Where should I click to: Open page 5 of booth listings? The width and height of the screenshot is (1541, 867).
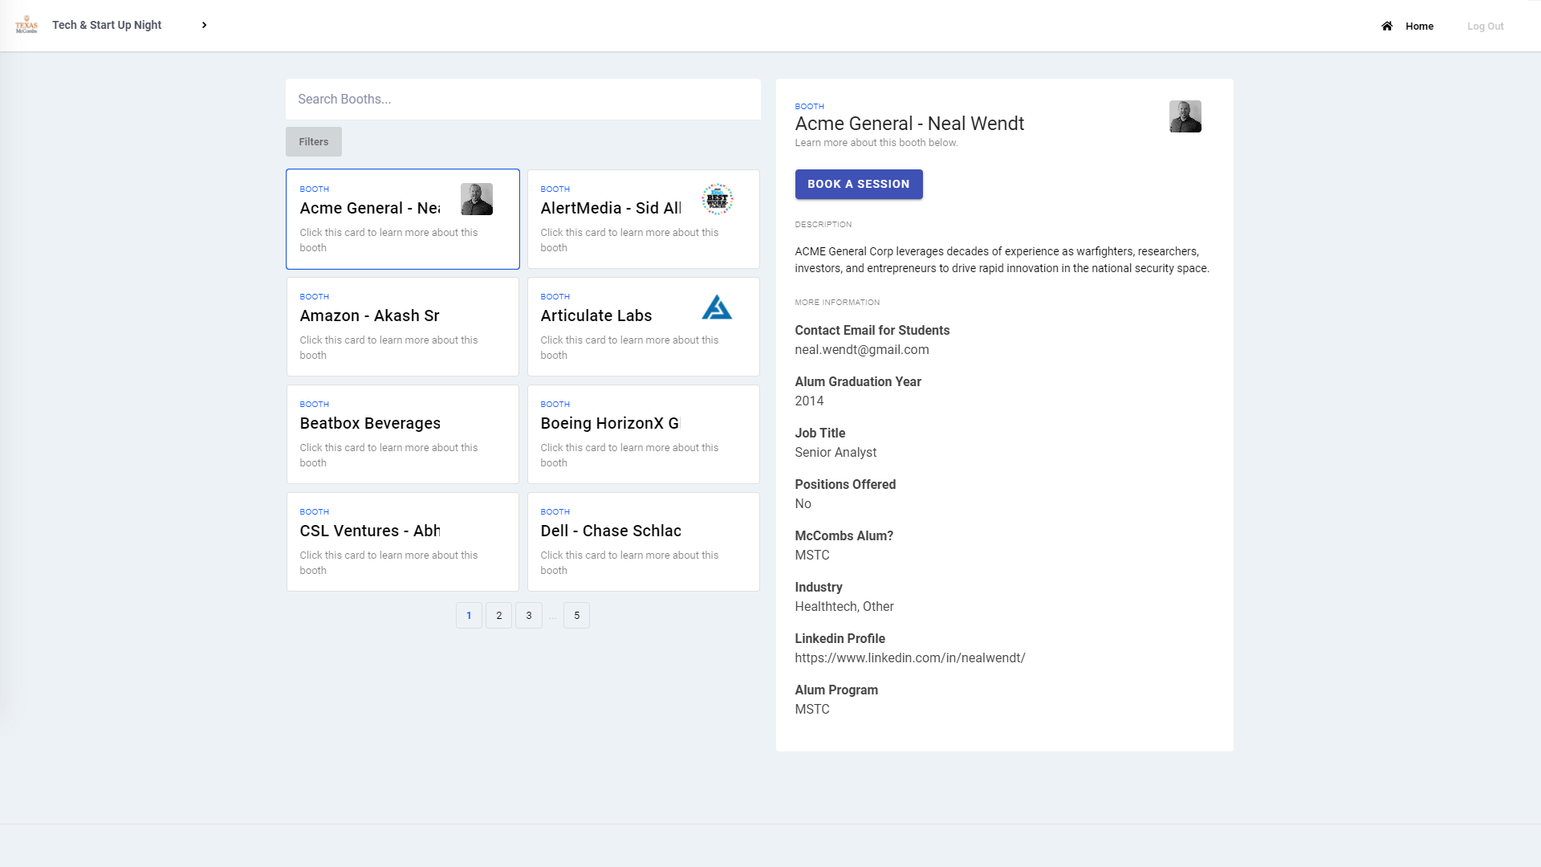coord(577,615)
